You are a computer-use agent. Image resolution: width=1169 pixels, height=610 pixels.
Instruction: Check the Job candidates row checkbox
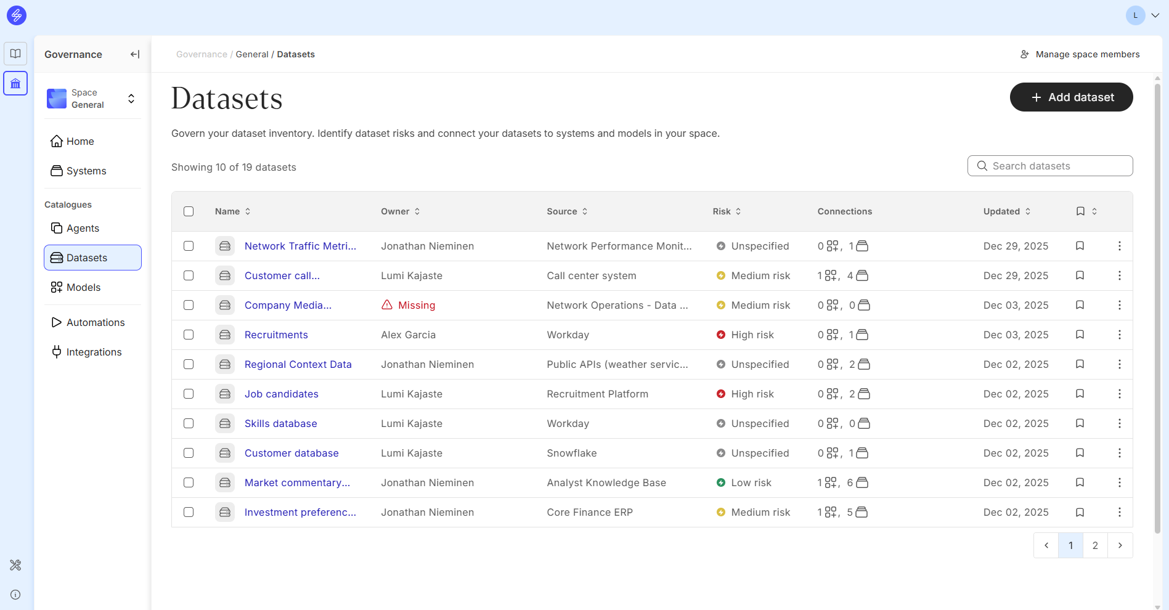click(189, 394)
